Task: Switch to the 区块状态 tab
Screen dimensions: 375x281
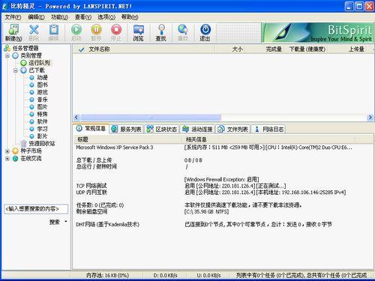Action: coord(162,129)
